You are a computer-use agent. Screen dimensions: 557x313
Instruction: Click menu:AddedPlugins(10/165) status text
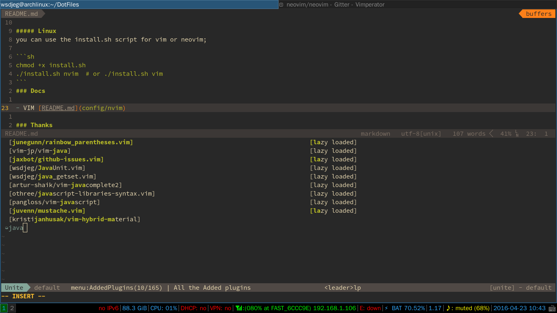117,288
